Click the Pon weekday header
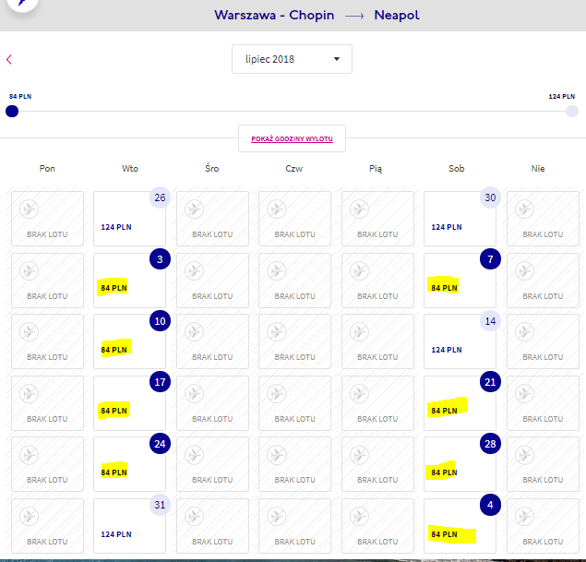 pyautogui.click(x=47, y=169)
